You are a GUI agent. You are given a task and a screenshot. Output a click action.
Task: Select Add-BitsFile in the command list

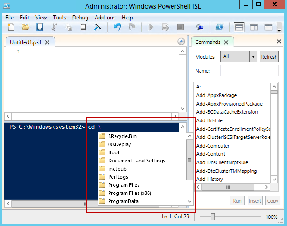(x=210, y=120)
